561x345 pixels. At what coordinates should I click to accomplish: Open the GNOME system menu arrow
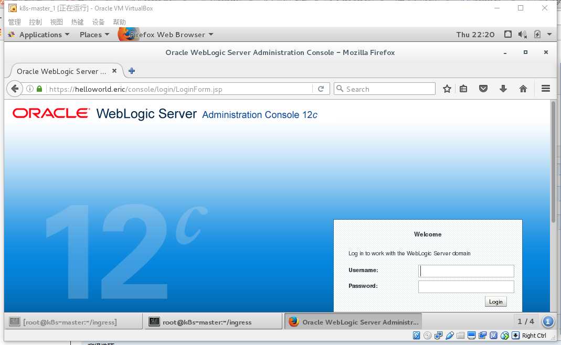(549, 34)
